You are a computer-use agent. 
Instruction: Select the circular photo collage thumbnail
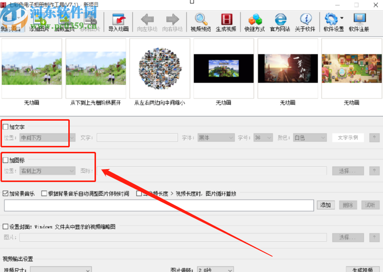coord(160,68)
